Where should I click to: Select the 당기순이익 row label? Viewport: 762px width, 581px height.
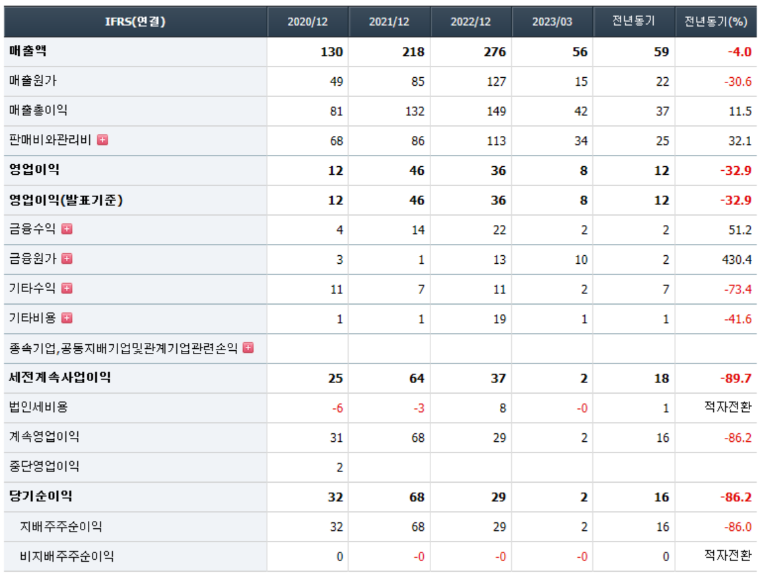coord(40,496)
